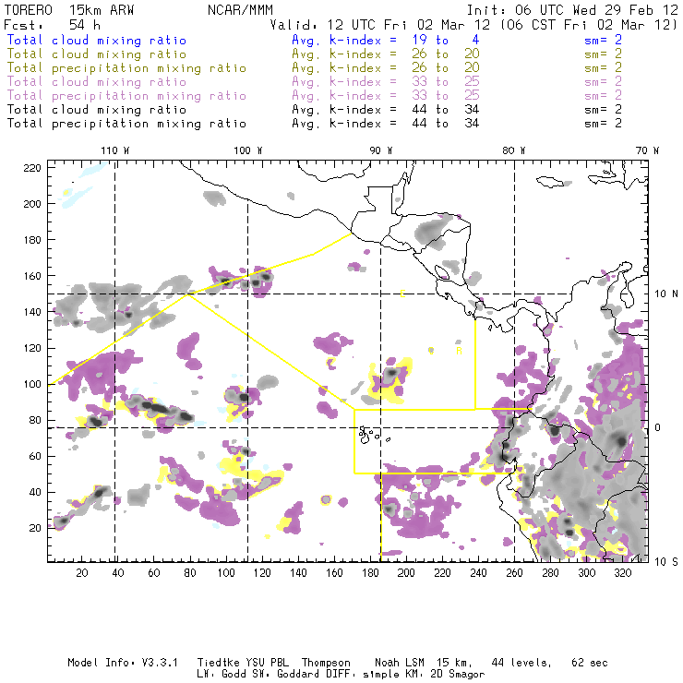The image size is (683, 683).
Task: Click the x-axis grid label "260"
Action: [x=514, y=573]
